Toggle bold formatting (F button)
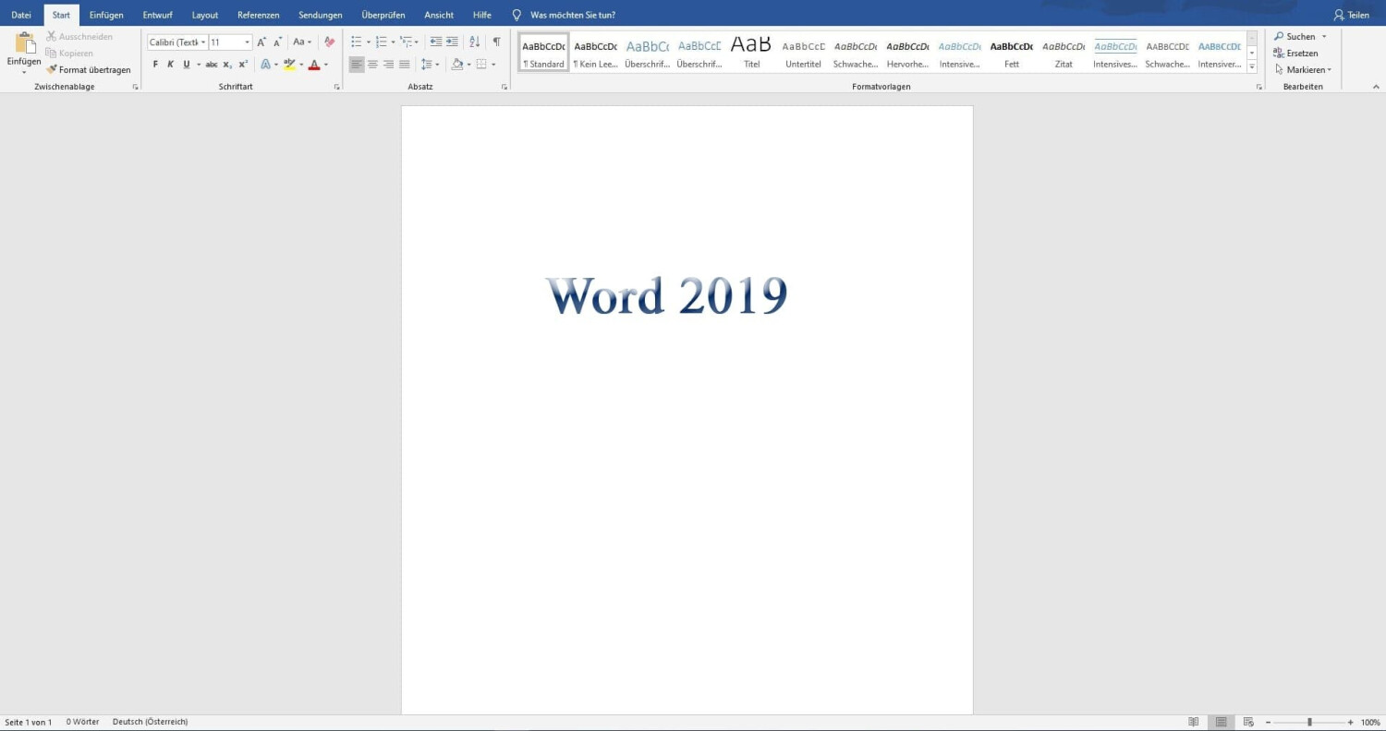Image resolution: width=1386 pixels, height=731 pixels. pyautogui.click(x=155, y=65)
